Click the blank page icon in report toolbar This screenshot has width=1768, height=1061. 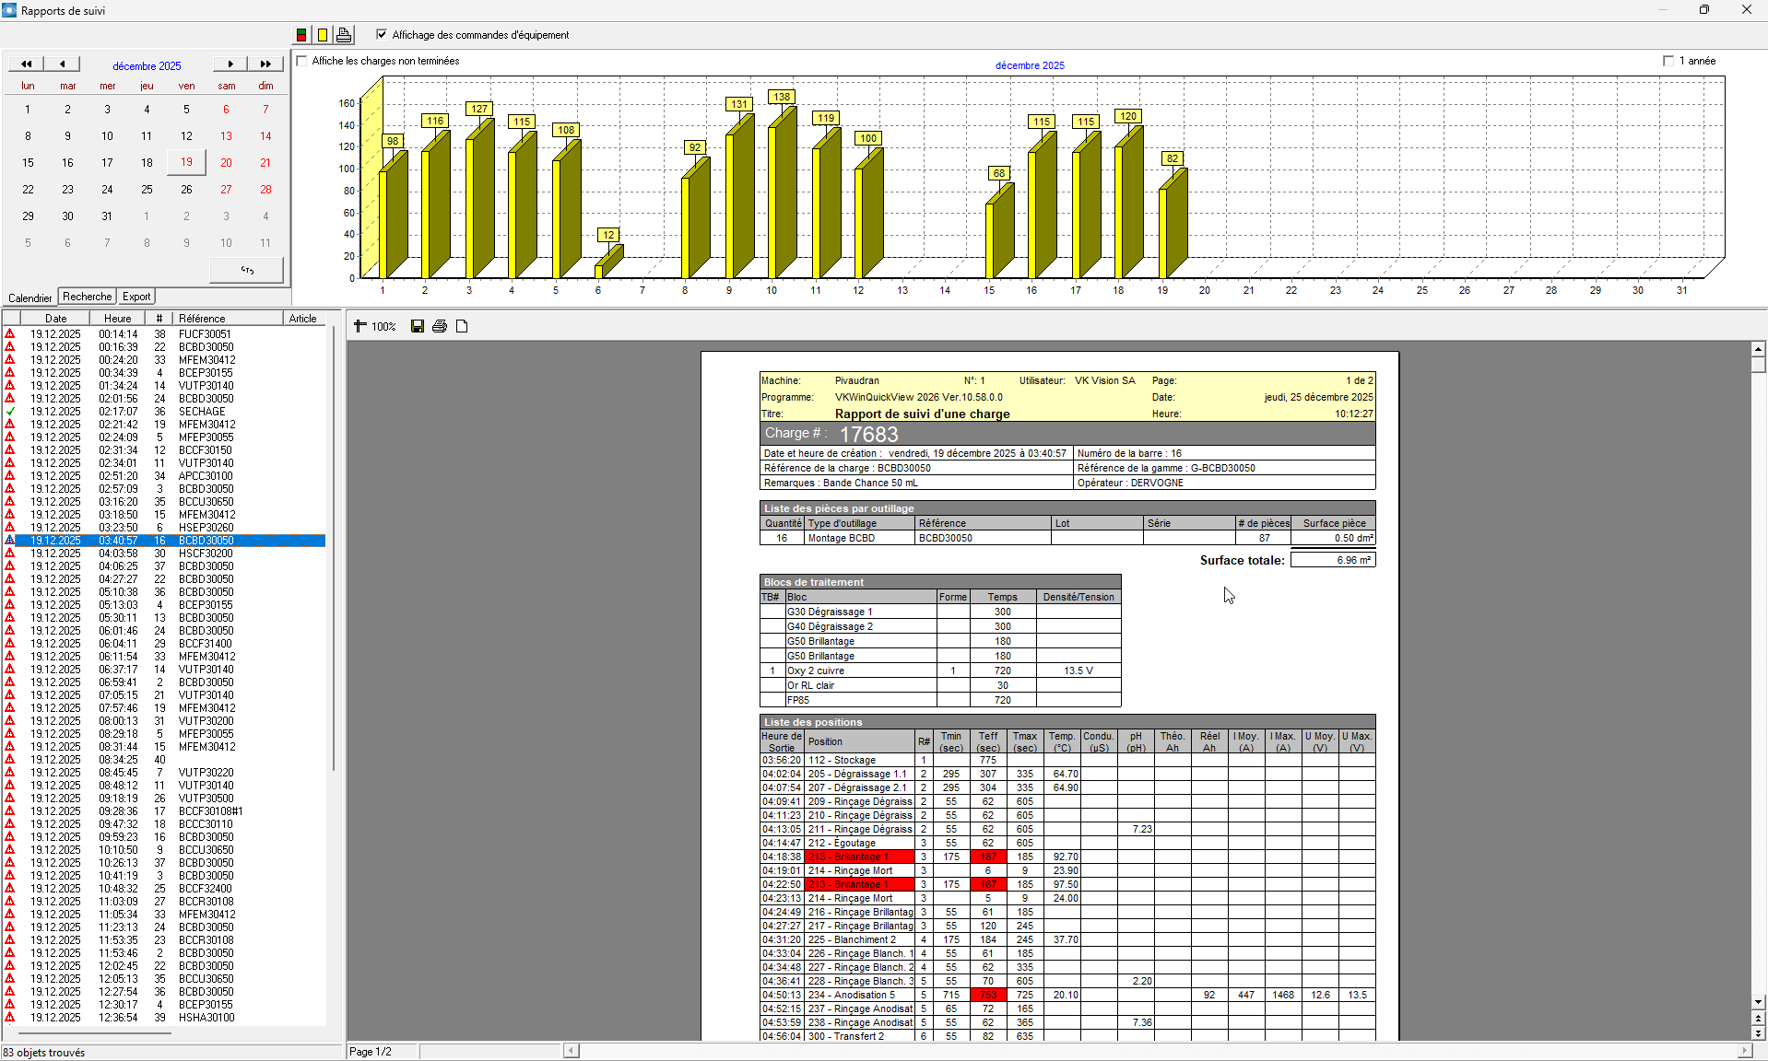(x=462, y=326)
